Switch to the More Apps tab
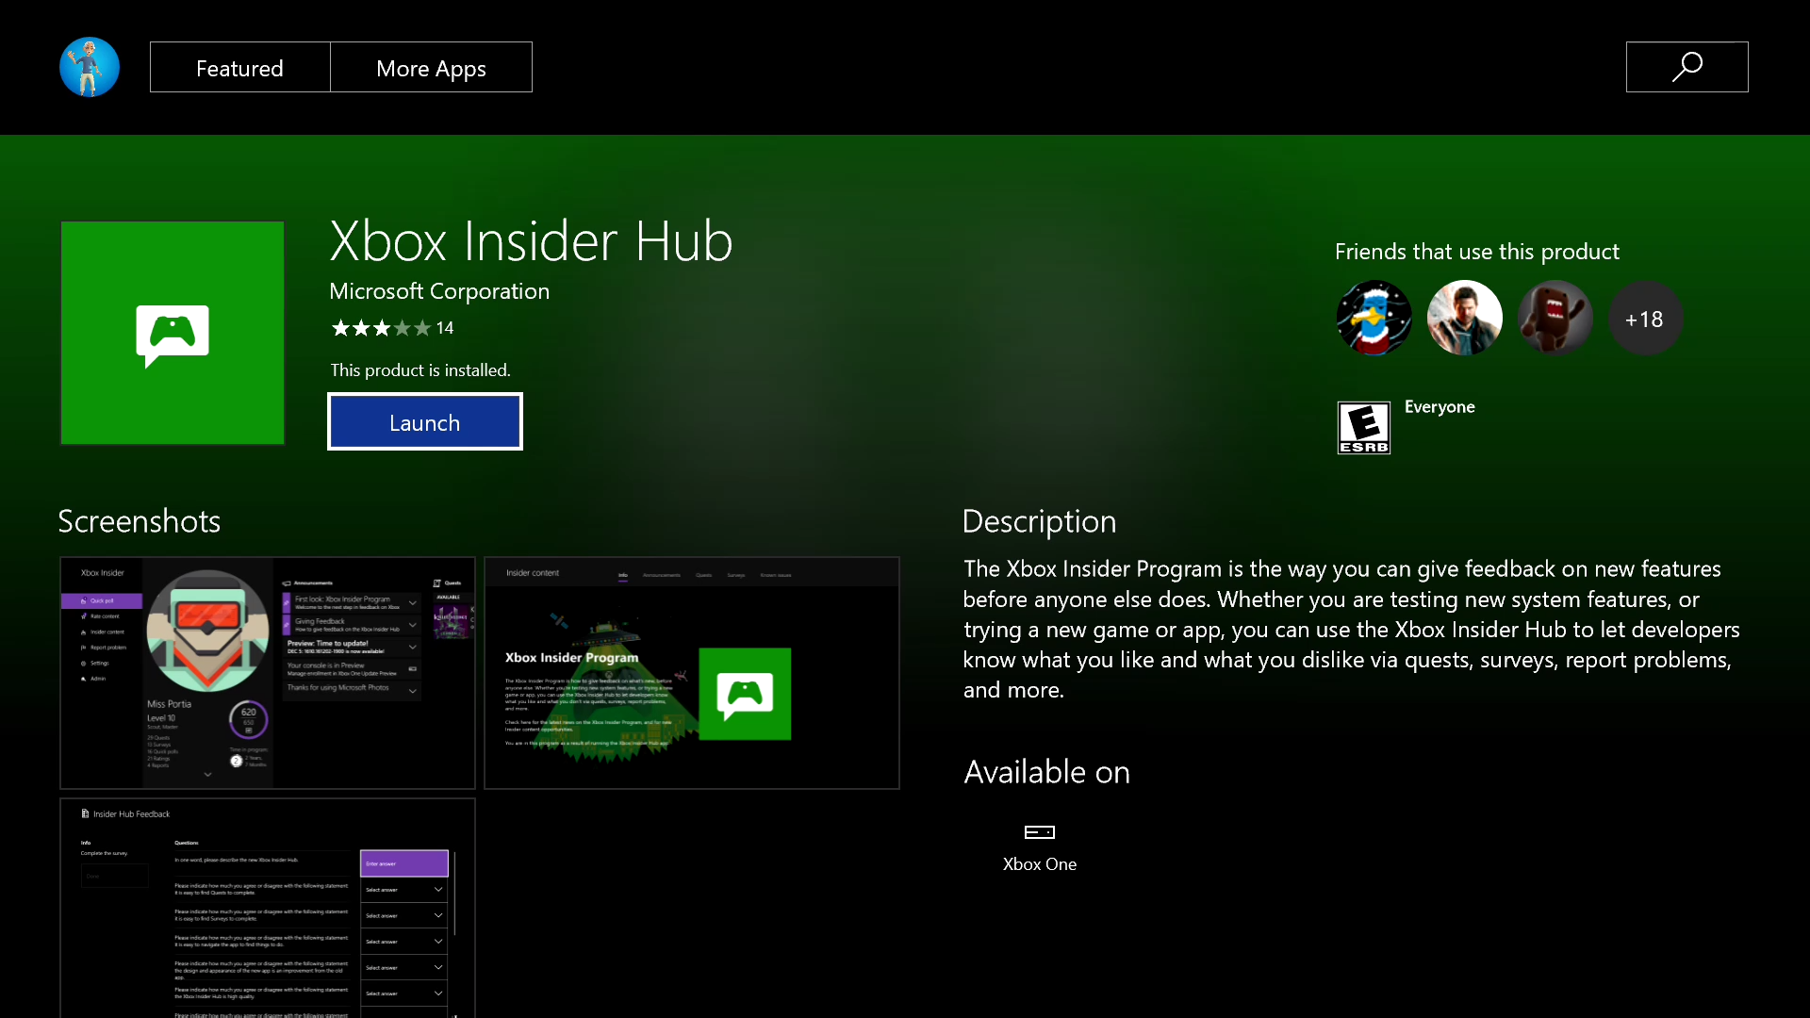The width and height of the screenshot is (1810, 1018). click(431, 68)
